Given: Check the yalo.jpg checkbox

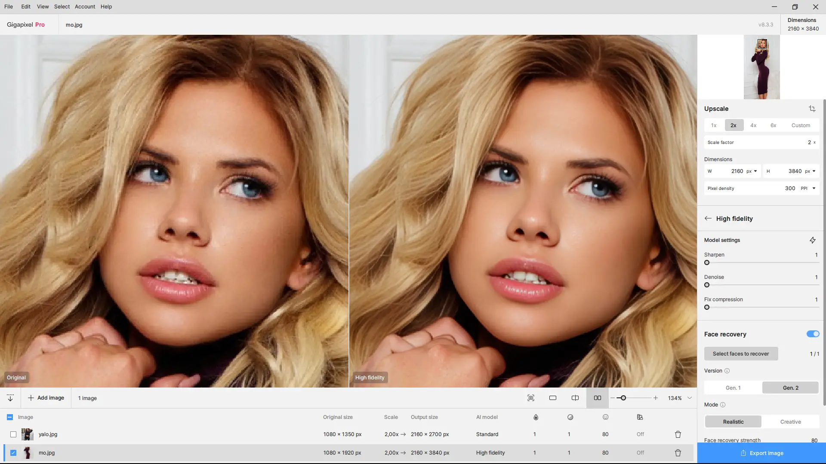Looking at the screenshot, I should [x=13, y=434].
